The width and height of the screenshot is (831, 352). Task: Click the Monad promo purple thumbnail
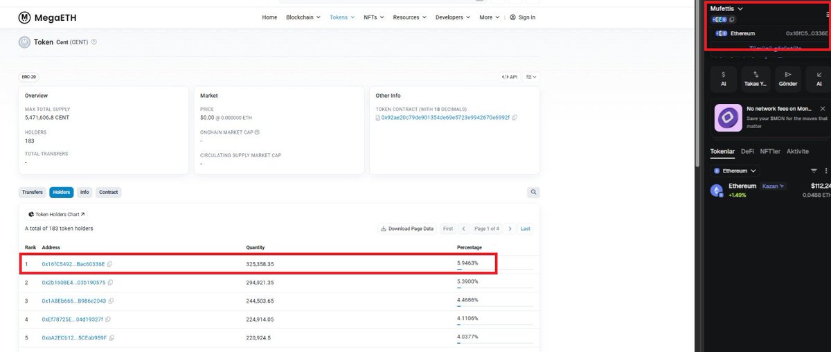pyautogui.click(x=728, y=117)
